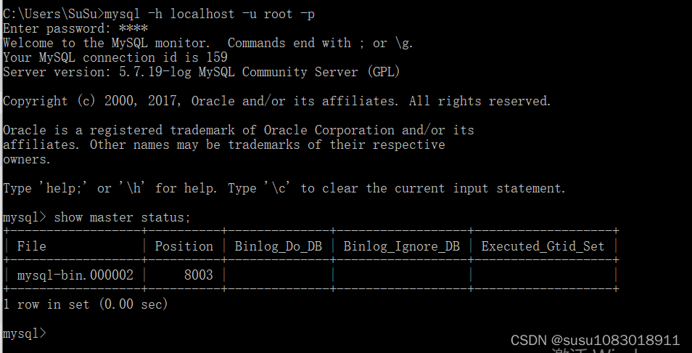The width and height of the screenshot is (692, 353).
Task: Click the empty Binlog_Do_DB cell
Action: tap(279, 275)
